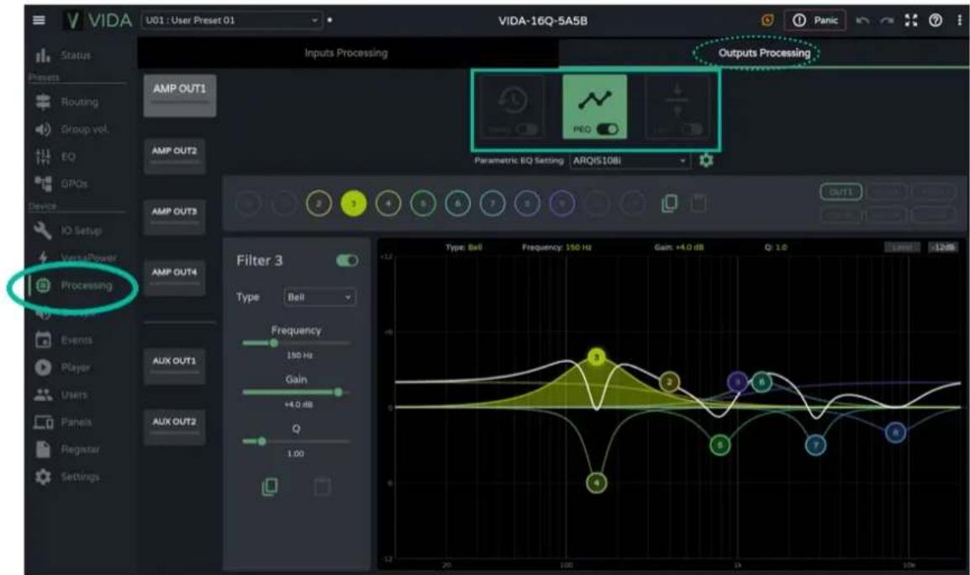This screenshot has width=970, height=575.
Task: Go to Routing in the sidebar
Action: point(66,102)
